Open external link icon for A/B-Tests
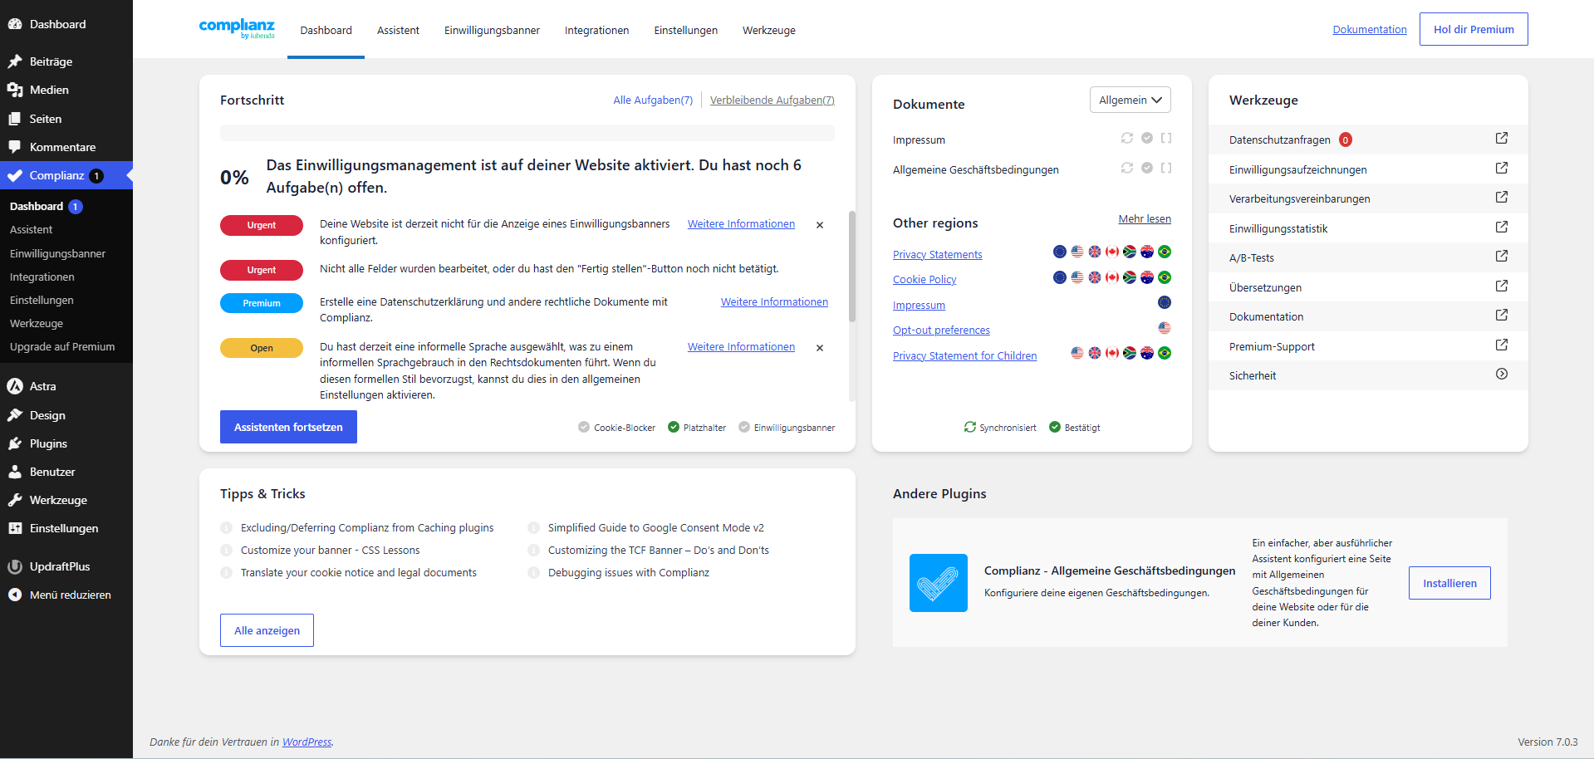This screenshot has height=759, width=1594. point(1501,257)
